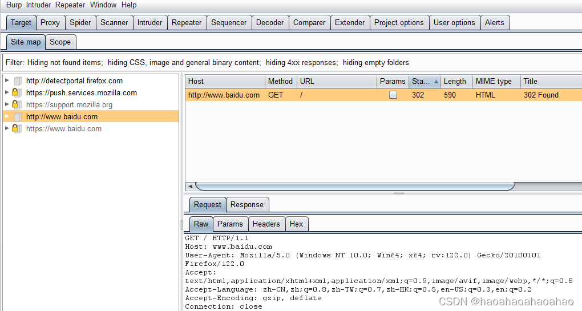Switch to the Proxy tab
The height and width of the screenshot is (311, 582).
coord(50,23)
